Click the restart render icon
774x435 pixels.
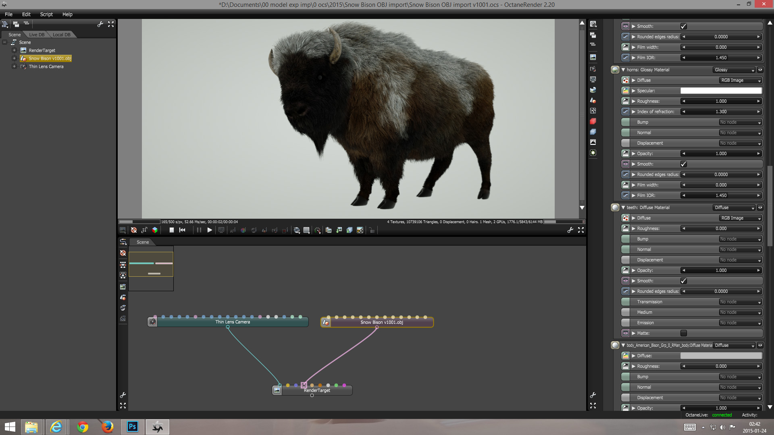(182, 230)
